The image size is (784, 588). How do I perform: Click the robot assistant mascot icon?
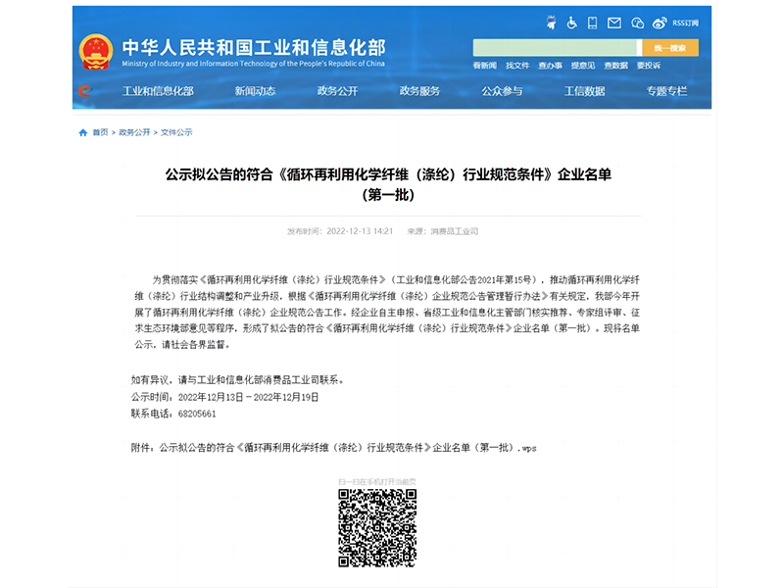[x=550, y=23]
